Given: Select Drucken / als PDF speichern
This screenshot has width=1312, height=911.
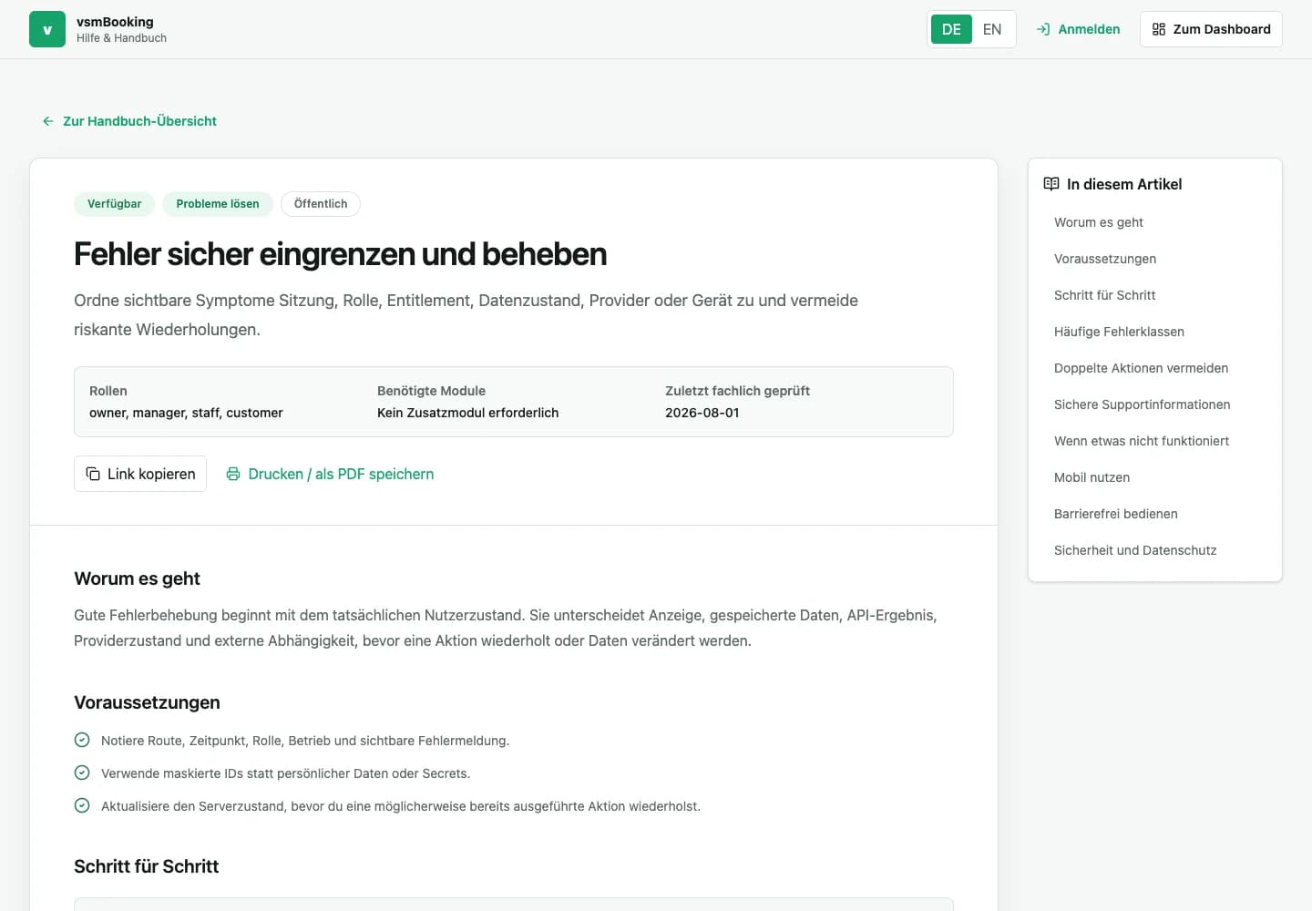Looking at the screenshot, I should pos(330,474).
